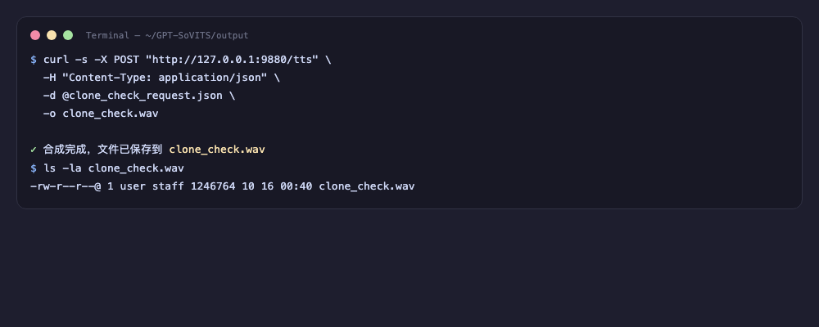This screenshot has height=327, width=819.
Task: Click the second dollar prompt symbol
Action: (x=34, y=168)
